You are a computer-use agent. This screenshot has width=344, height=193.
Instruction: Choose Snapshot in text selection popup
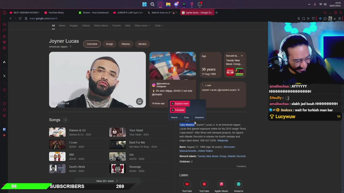point(199,117)
